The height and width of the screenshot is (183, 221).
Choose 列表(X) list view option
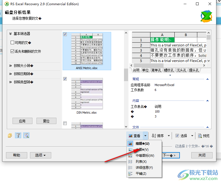tap(144, 161)
